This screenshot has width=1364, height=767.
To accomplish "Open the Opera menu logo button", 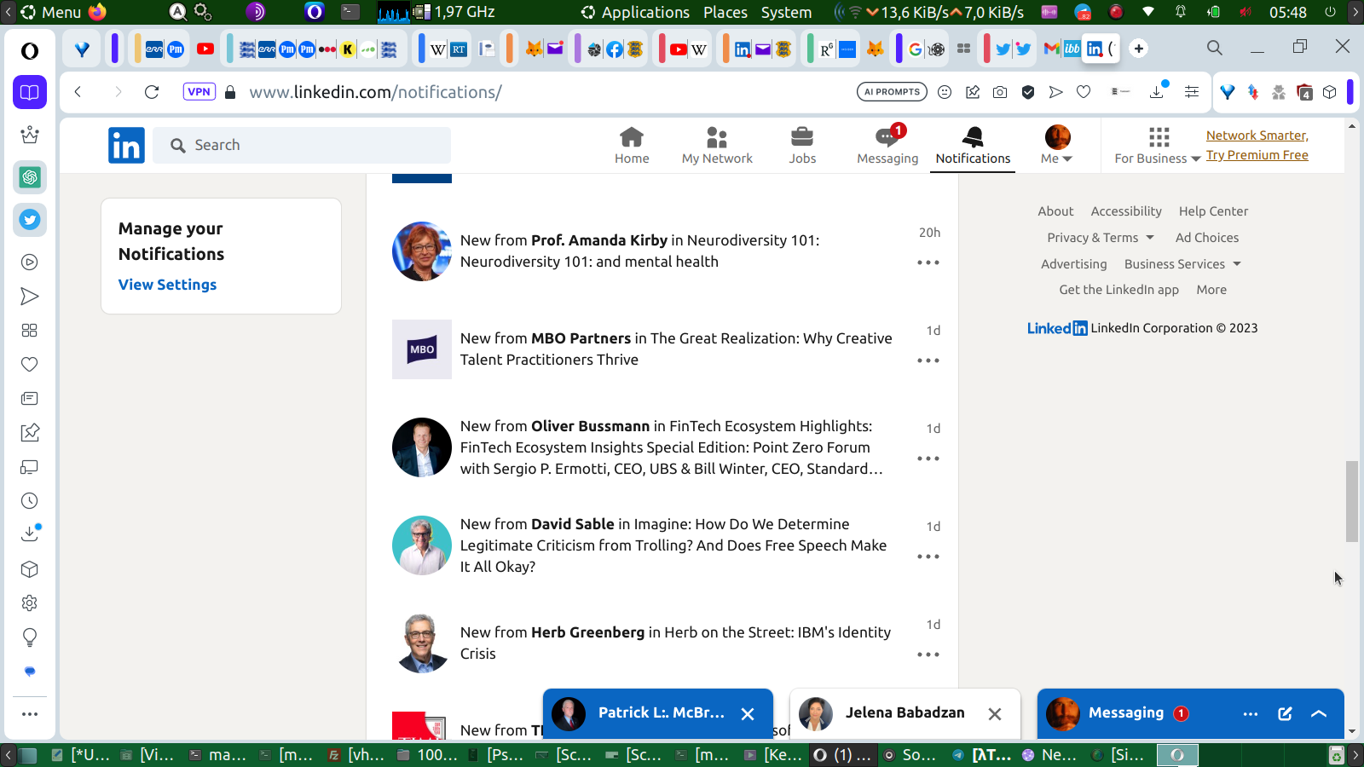I will coord(30,51).
